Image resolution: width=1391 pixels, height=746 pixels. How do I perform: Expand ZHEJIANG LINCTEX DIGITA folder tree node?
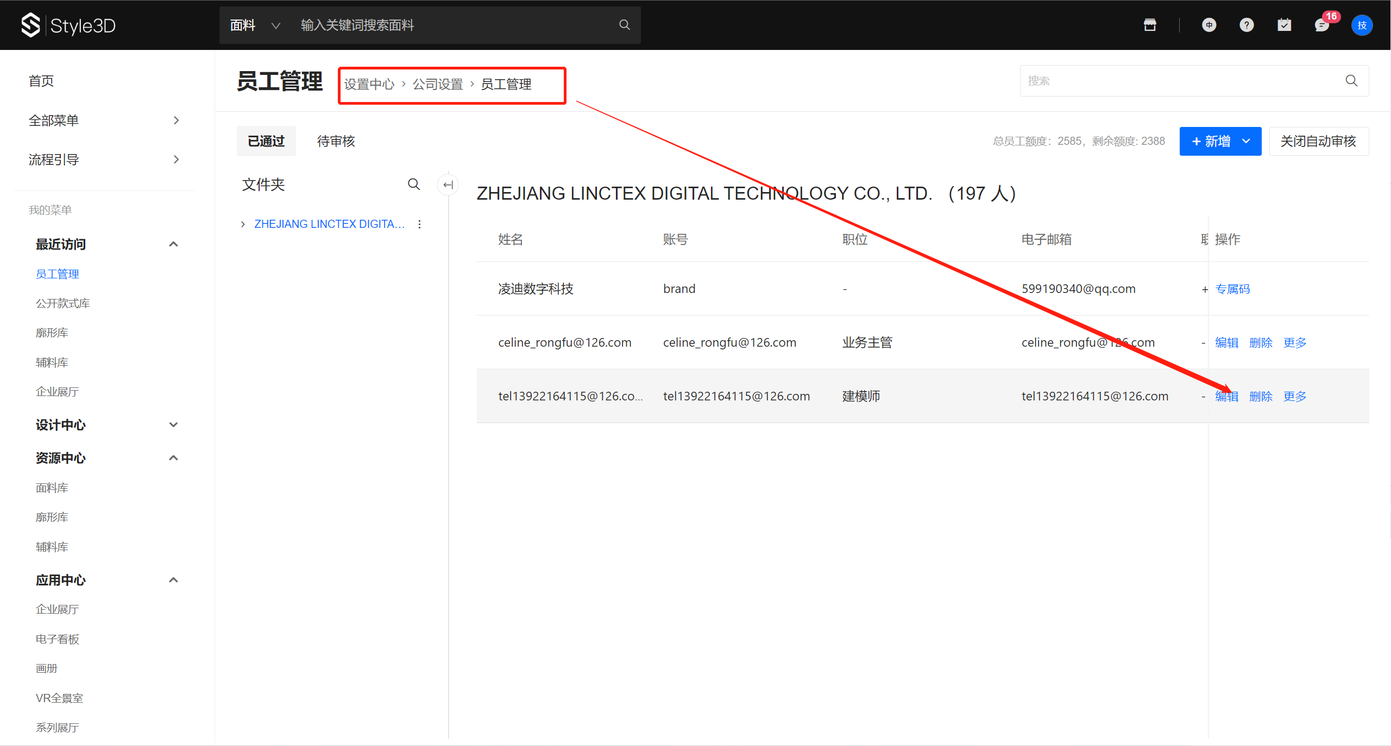[243, 224]
